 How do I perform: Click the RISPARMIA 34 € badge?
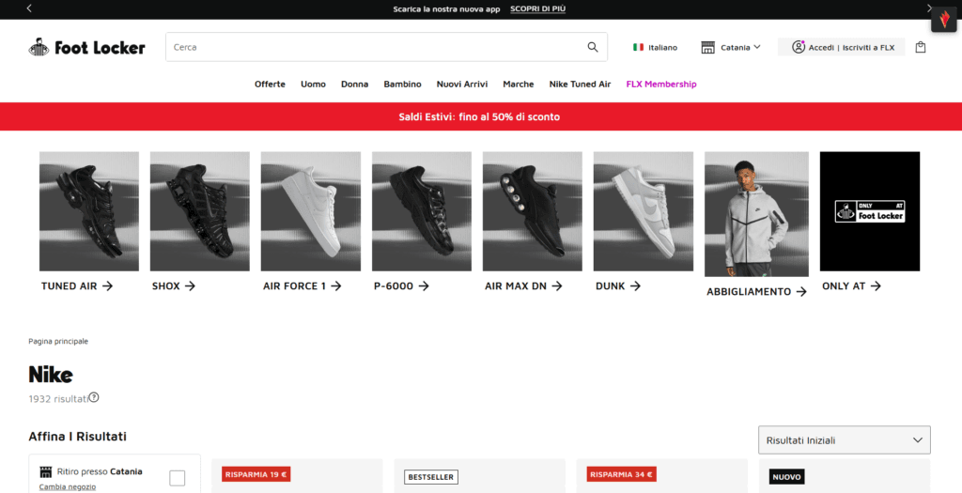(x=622, y=474)
